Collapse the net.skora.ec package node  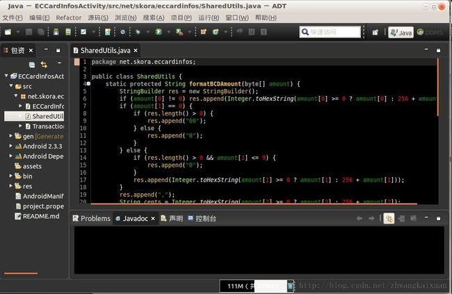(16, 96)
